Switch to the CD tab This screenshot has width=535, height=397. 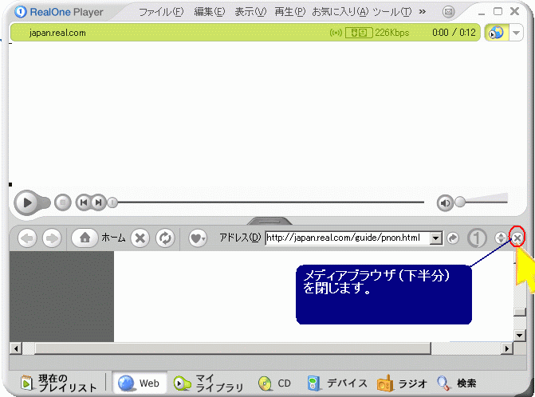tap(274, 383)
